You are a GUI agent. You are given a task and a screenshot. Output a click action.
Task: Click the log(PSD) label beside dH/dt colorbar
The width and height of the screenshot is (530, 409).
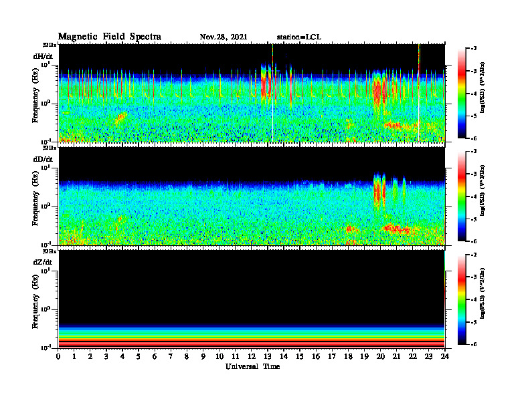482,88
